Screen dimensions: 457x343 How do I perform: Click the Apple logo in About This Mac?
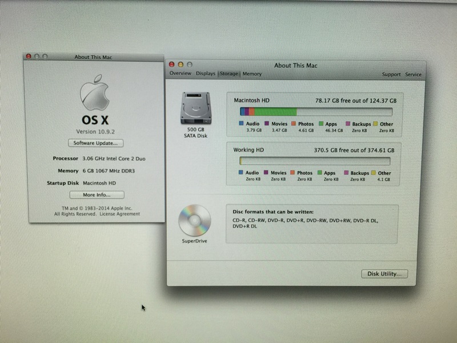pyautogui.click(x=94, y=92)
